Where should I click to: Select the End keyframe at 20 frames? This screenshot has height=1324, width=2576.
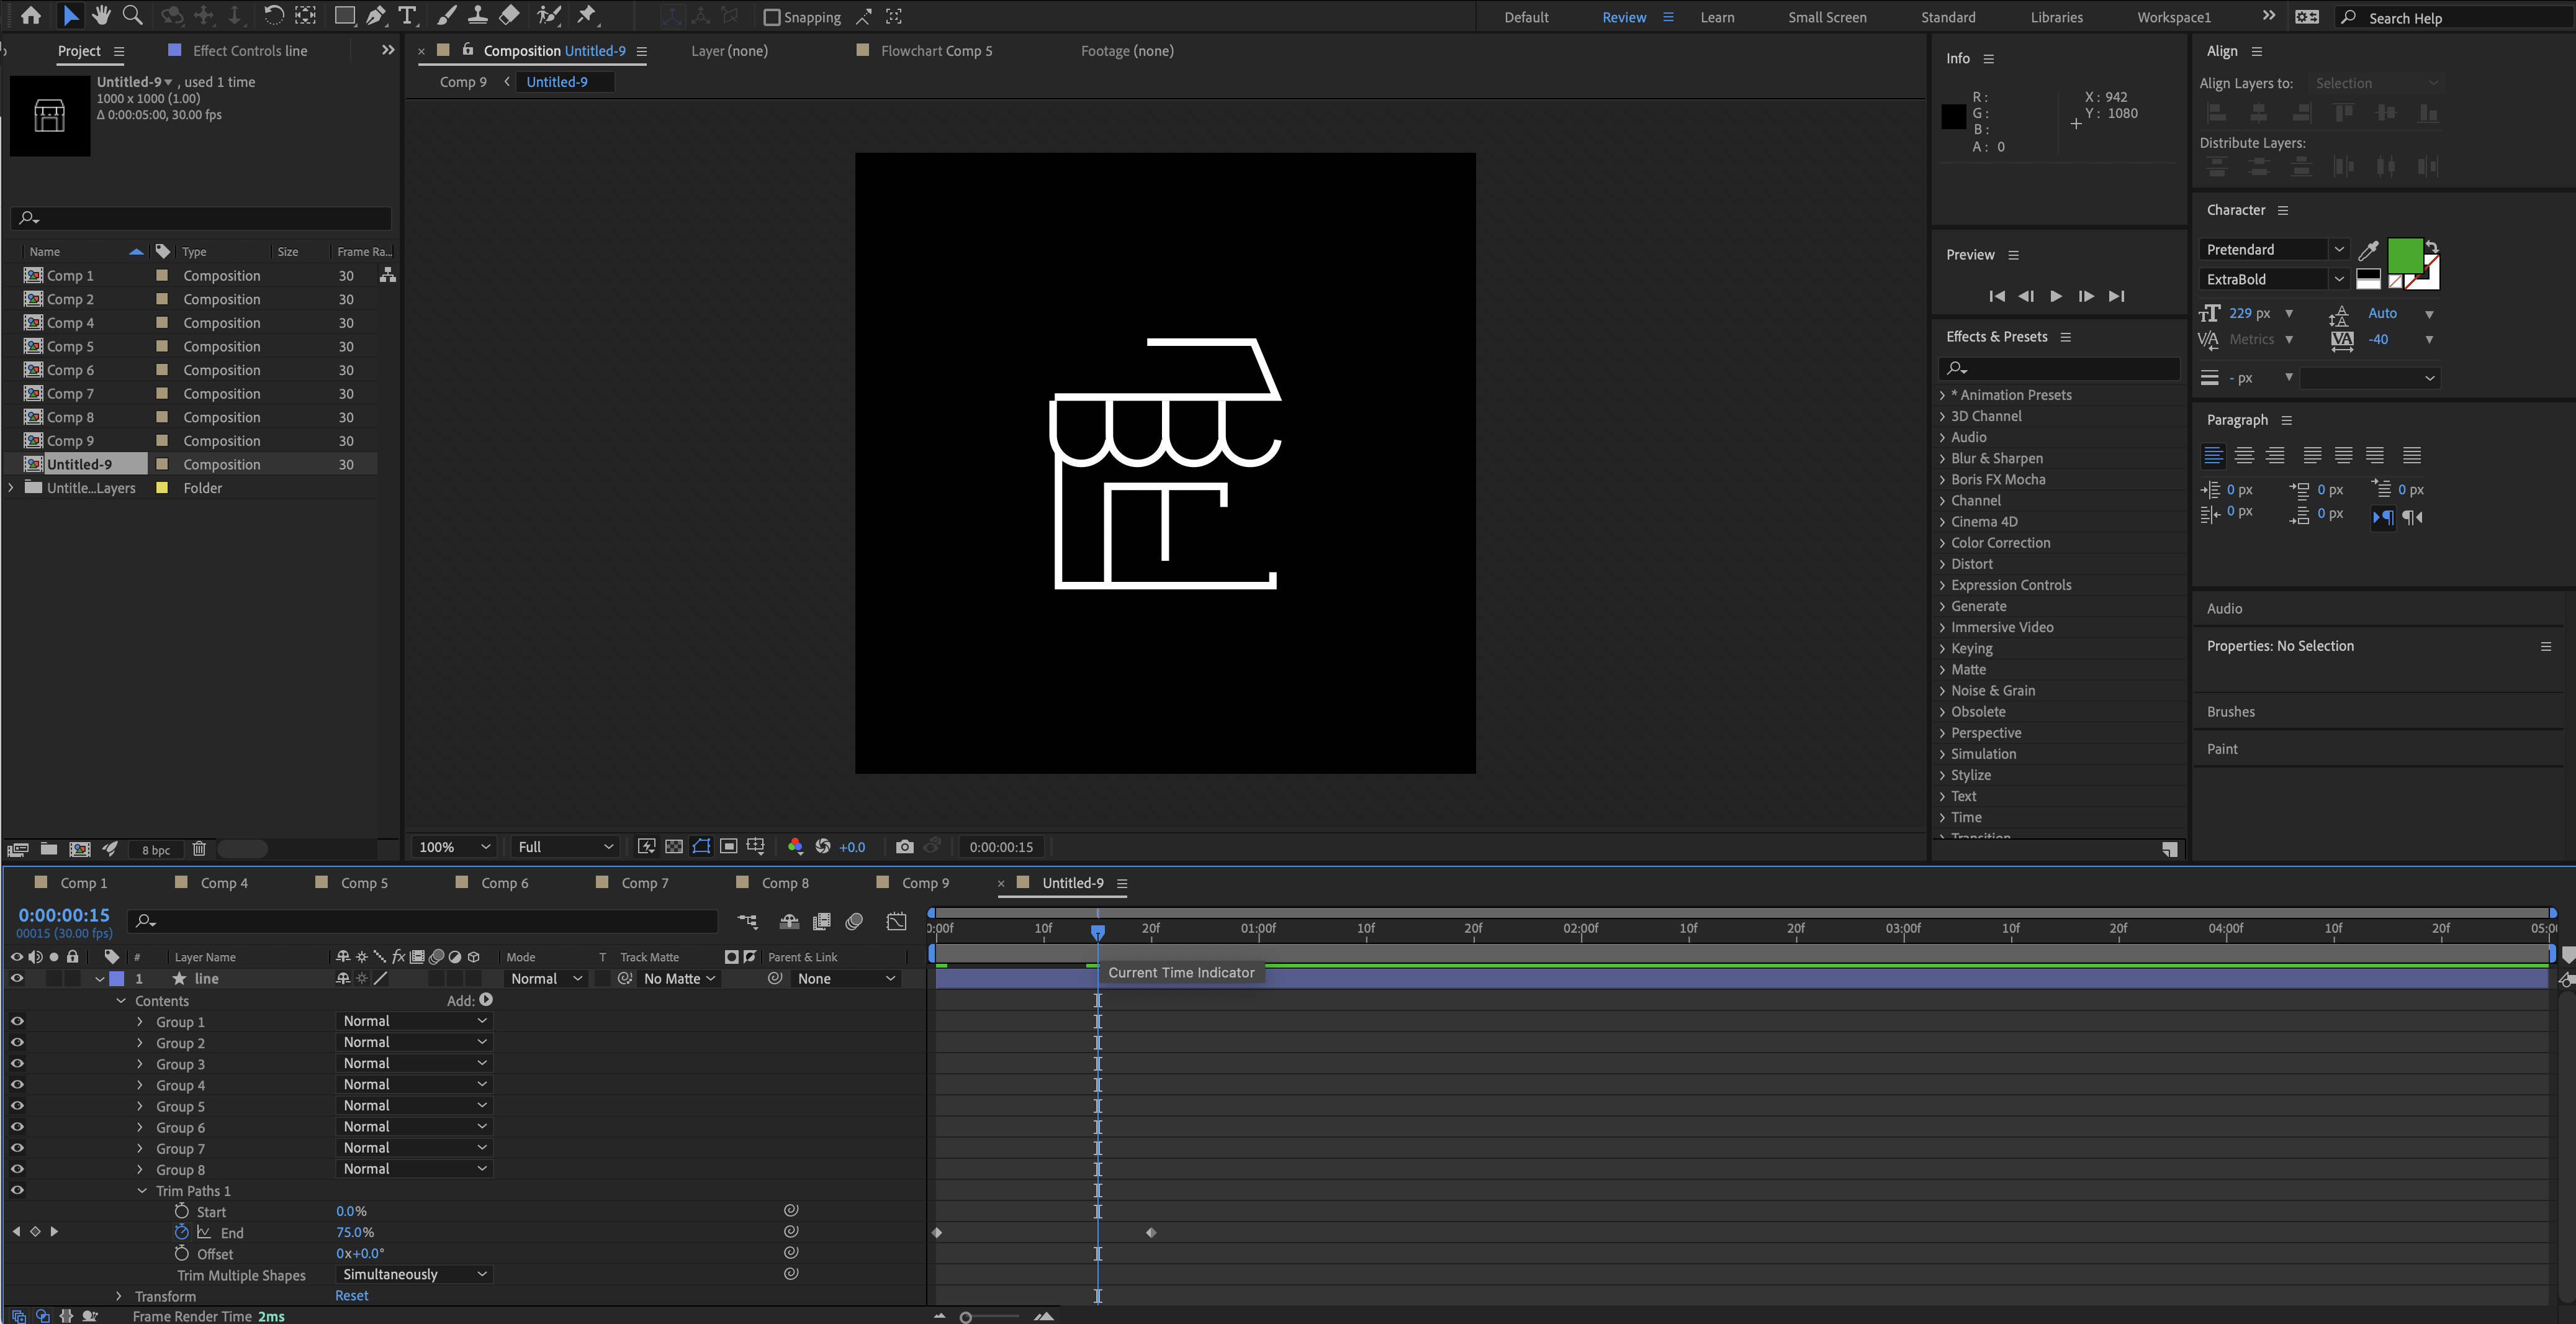1151,1233
